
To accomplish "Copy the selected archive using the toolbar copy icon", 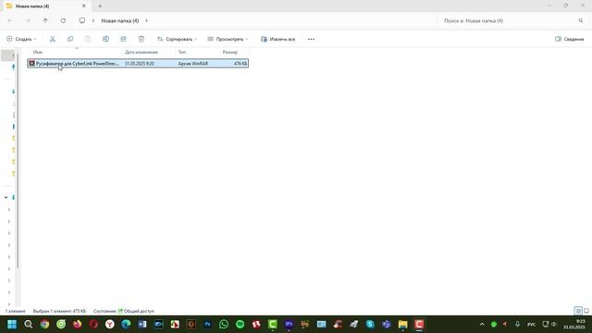I will (70, 39).
